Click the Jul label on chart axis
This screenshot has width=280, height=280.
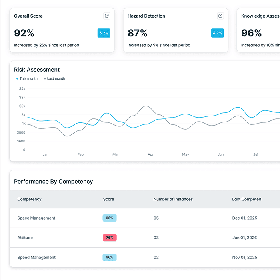[256, 154]
